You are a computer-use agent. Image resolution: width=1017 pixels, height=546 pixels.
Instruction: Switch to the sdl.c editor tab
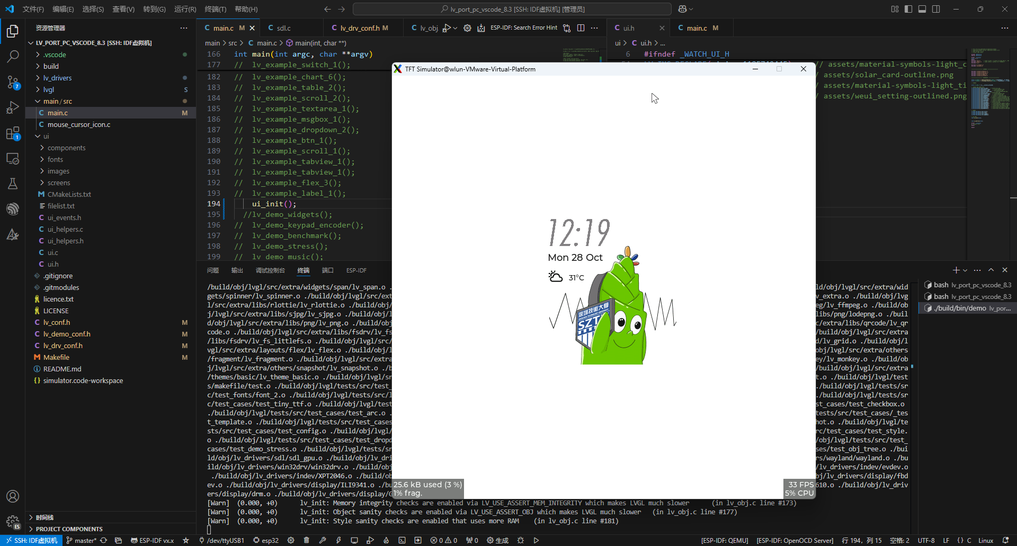291,28
